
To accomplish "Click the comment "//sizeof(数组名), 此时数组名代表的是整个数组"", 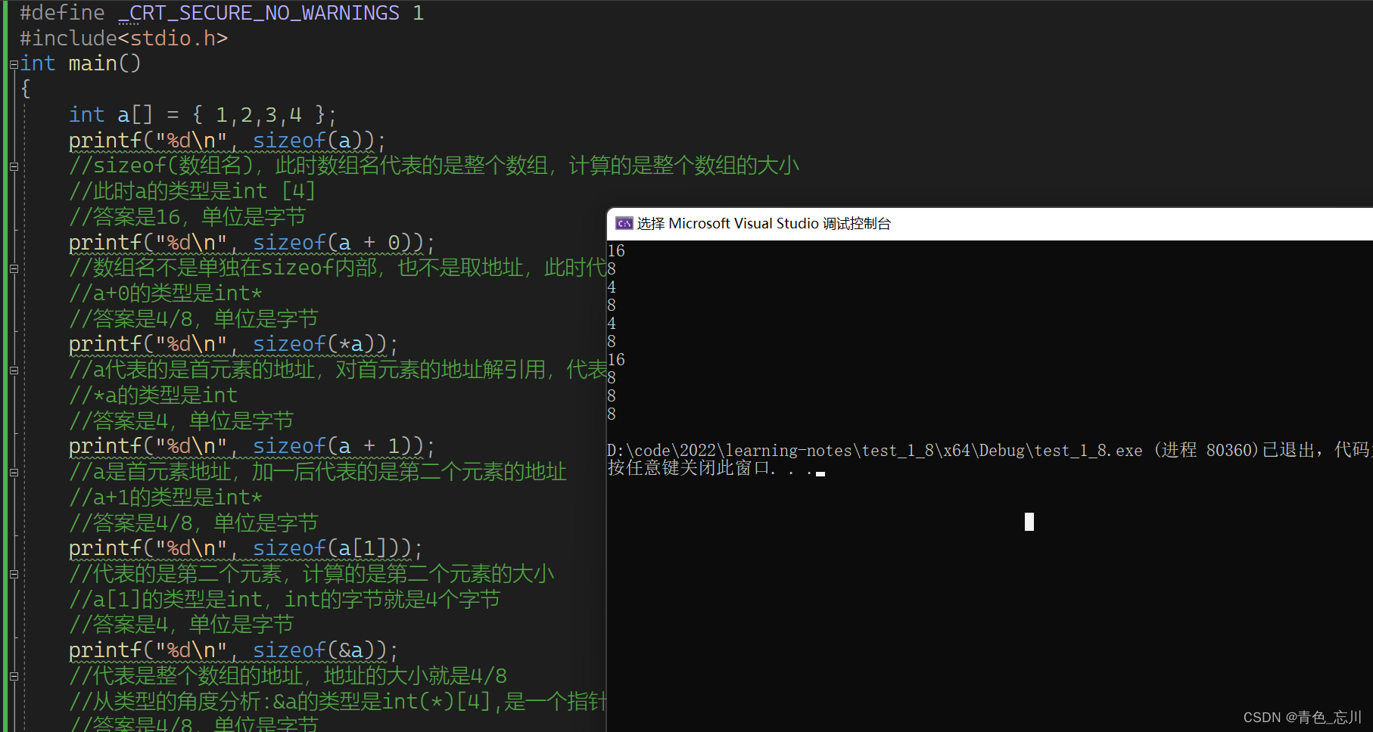I will click(x=434, y=166).
